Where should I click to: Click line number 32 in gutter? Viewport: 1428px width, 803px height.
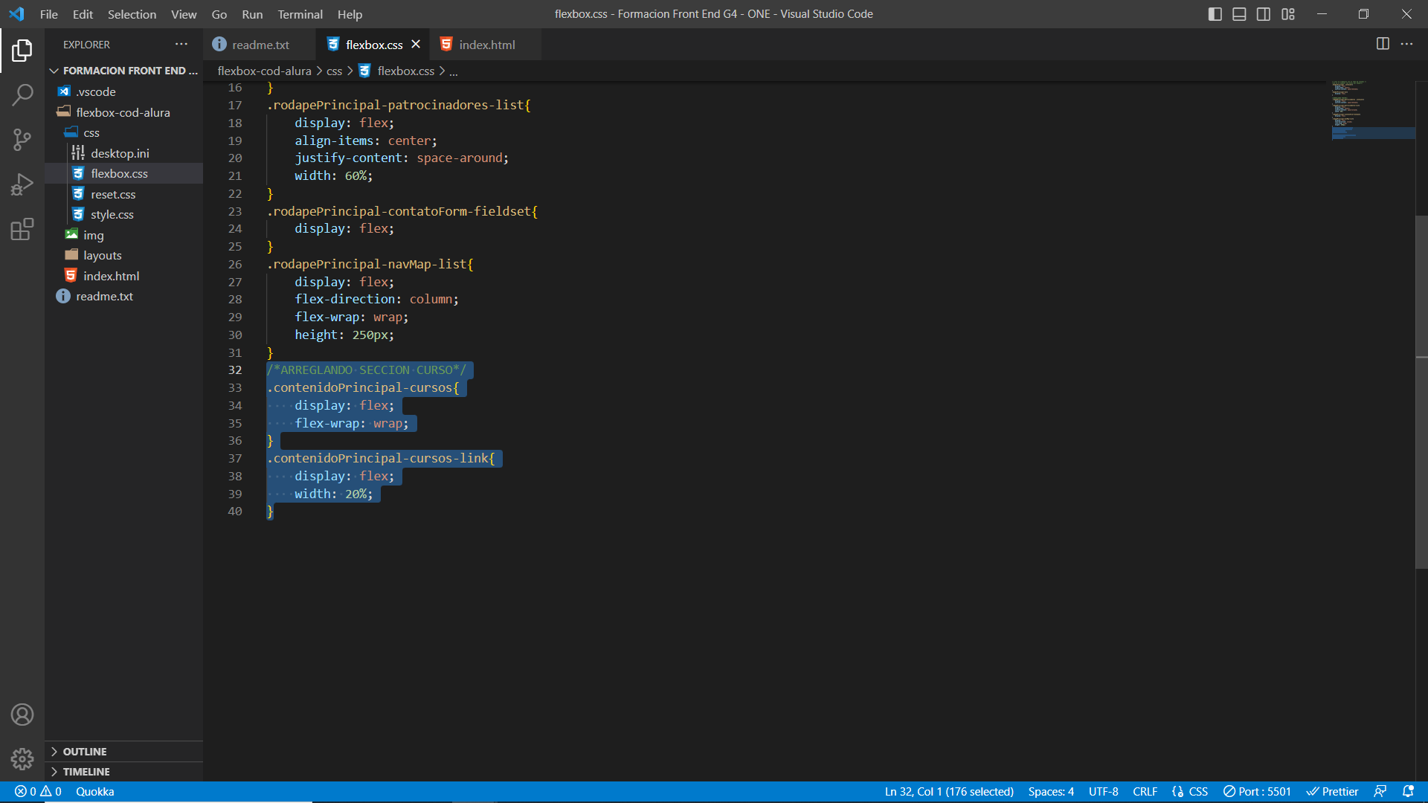click(x=235, y=370)
